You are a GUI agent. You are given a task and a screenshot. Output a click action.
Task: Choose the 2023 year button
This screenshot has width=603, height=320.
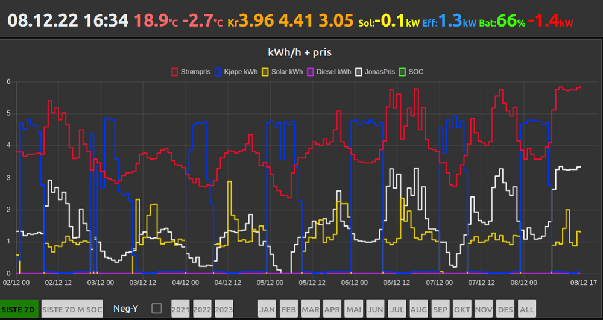(x=224, y=309)
